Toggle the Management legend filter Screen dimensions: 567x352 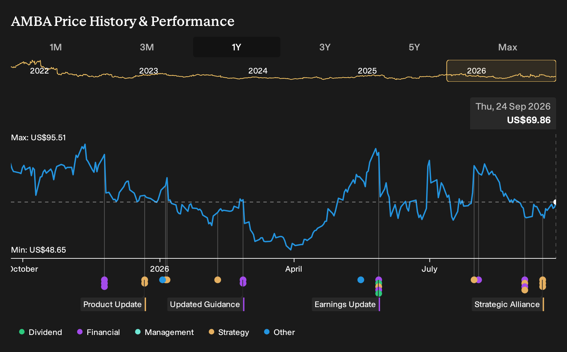(164, 332)
